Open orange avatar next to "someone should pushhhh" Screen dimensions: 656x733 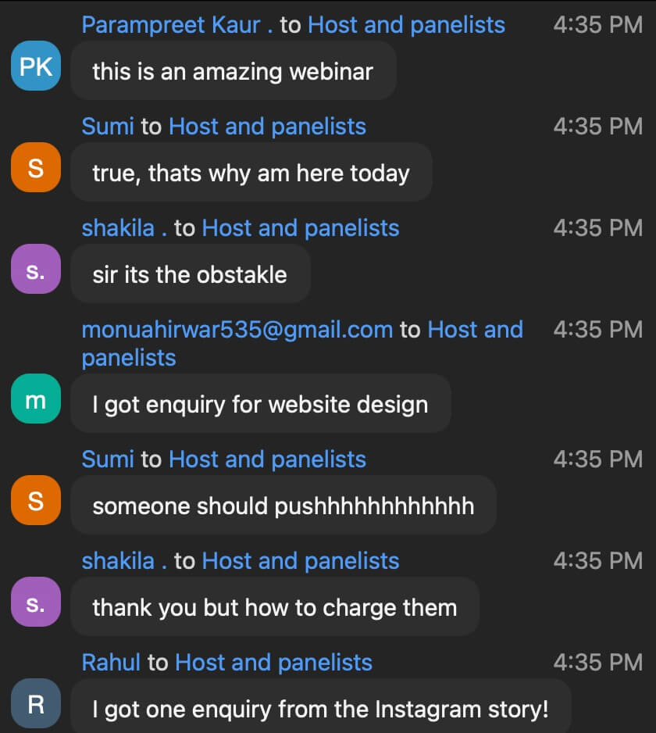36,501
